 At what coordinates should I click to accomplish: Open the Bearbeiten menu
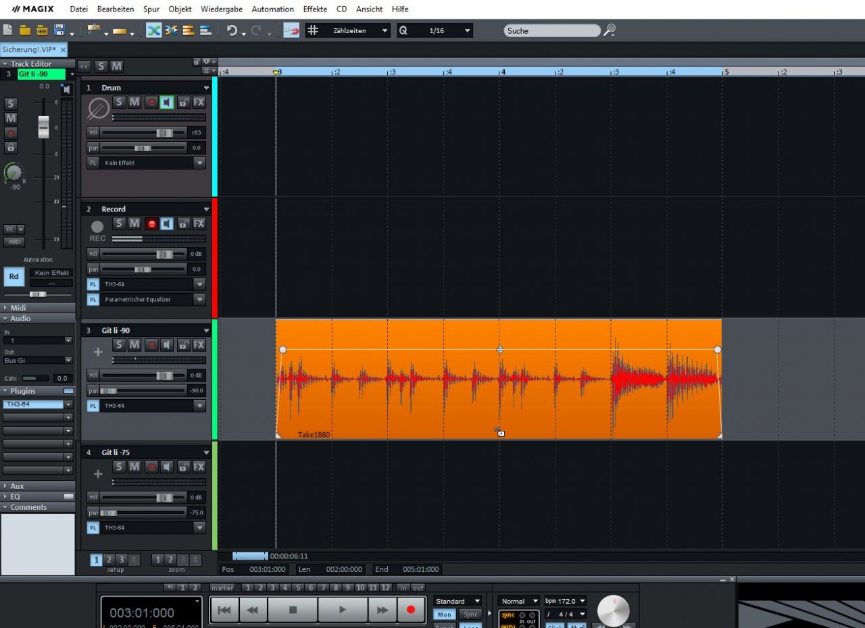(x=116, y=9)
